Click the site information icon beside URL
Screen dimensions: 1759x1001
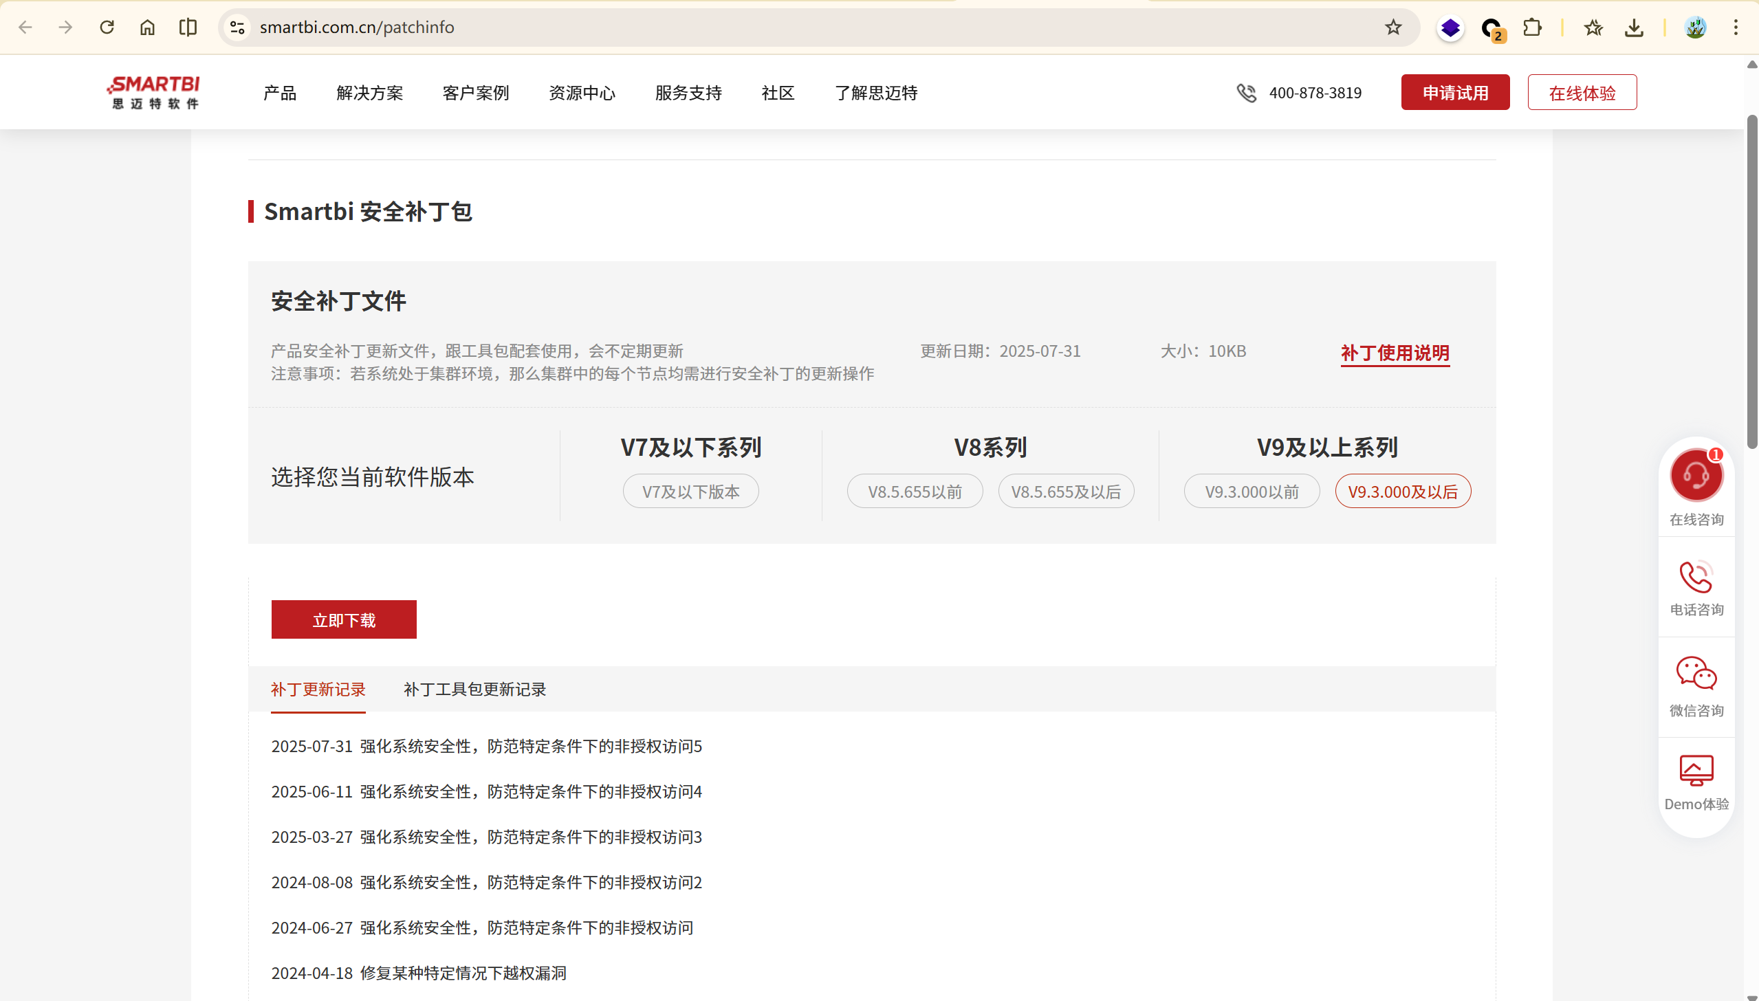pyautogui.click(x=237, y=27)
